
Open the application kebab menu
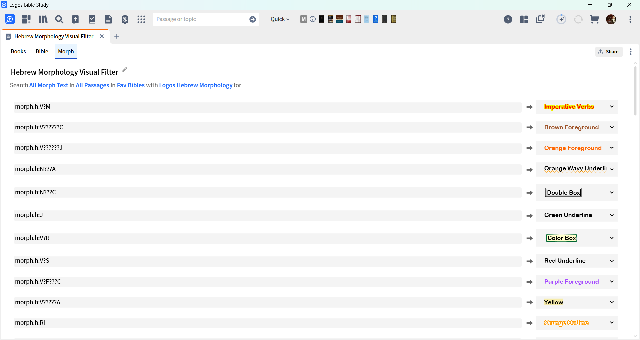tap(630, 19)
